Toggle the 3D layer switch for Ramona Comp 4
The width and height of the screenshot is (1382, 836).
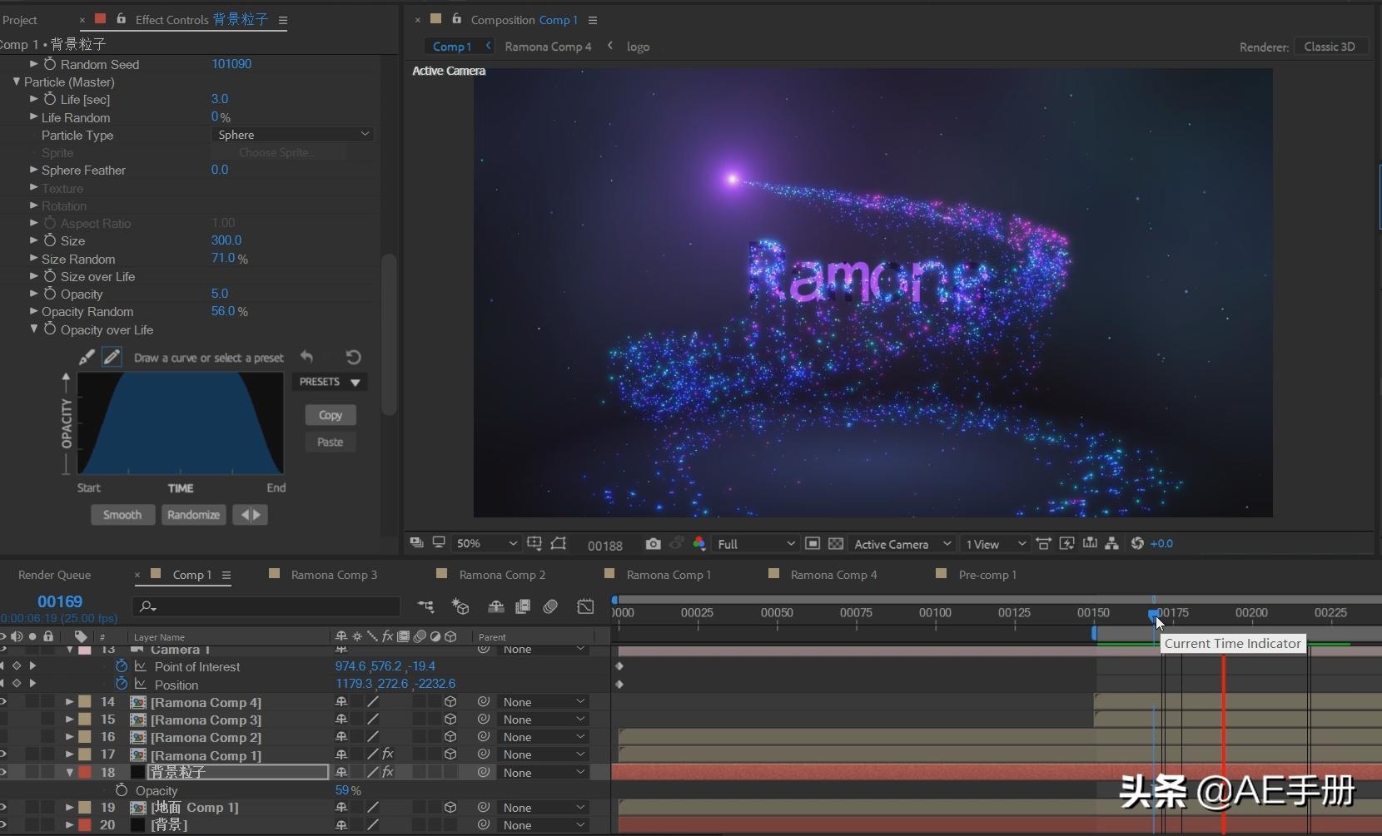tap(450, 702)
